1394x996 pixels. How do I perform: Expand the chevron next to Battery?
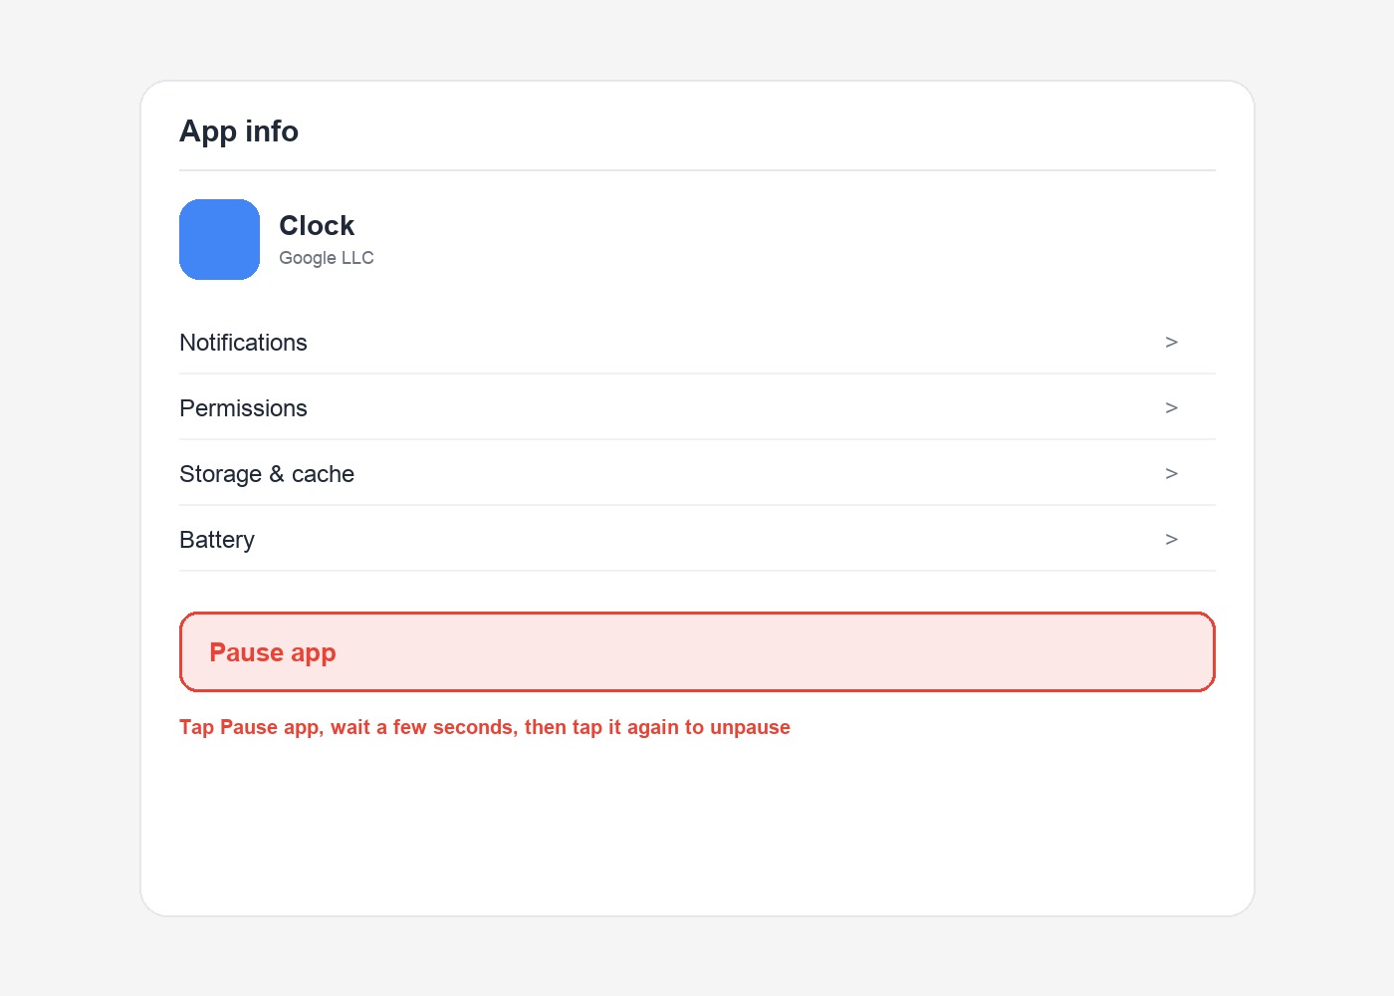(1171, 539)
